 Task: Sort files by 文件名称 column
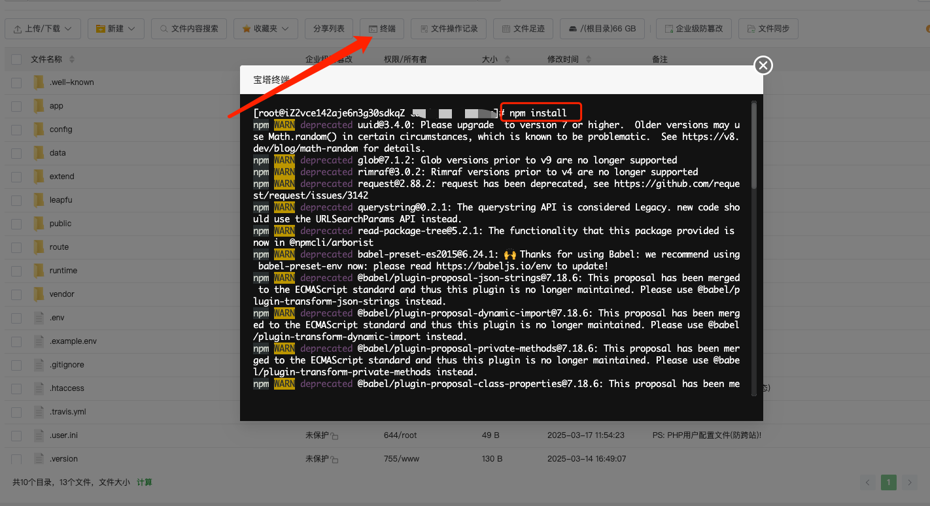click(46, 59)
